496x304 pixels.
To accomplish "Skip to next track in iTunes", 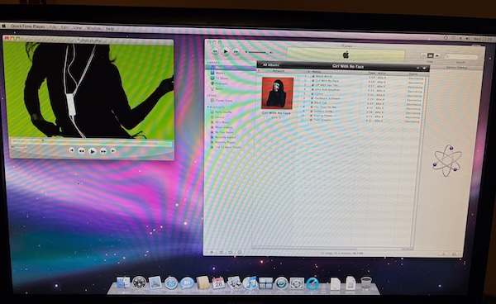I will (x=236, y=51).
